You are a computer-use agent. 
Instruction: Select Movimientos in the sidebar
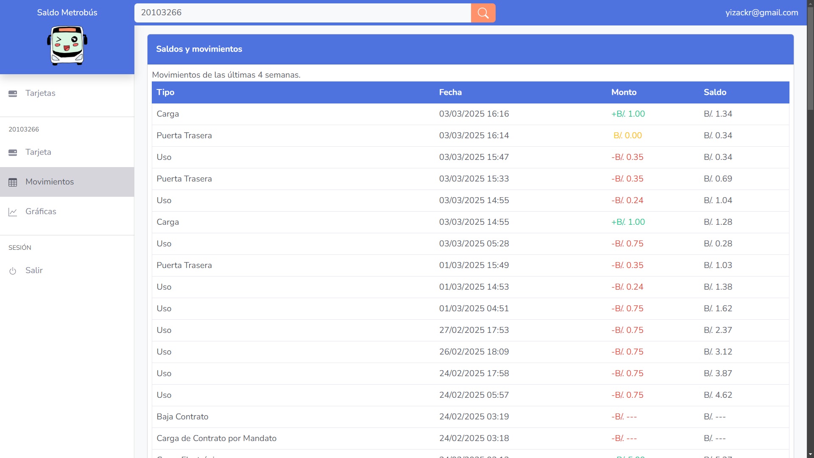click(67, 182)
